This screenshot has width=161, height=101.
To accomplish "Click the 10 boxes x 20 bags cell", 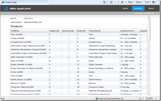I will tap(129, 34).
